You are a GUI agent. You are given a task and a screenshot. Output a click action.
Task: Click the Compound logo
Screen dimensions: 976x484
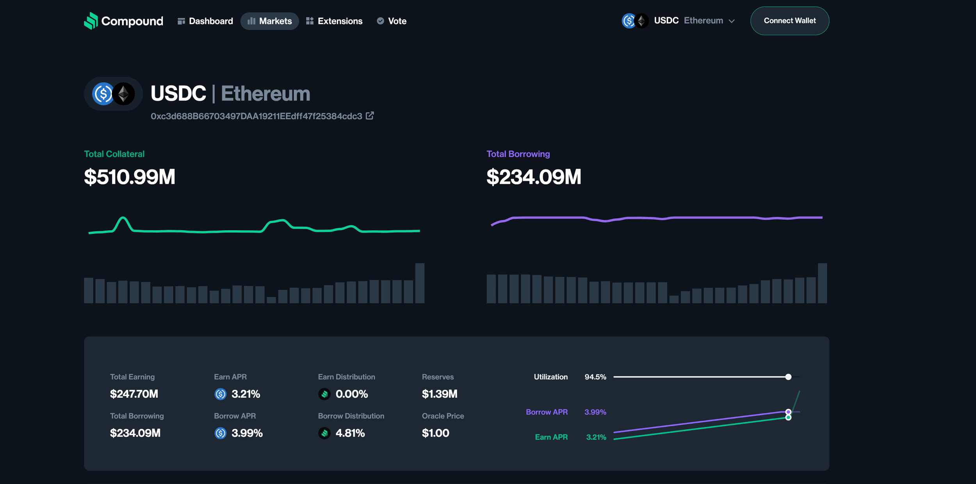(91, 21)
